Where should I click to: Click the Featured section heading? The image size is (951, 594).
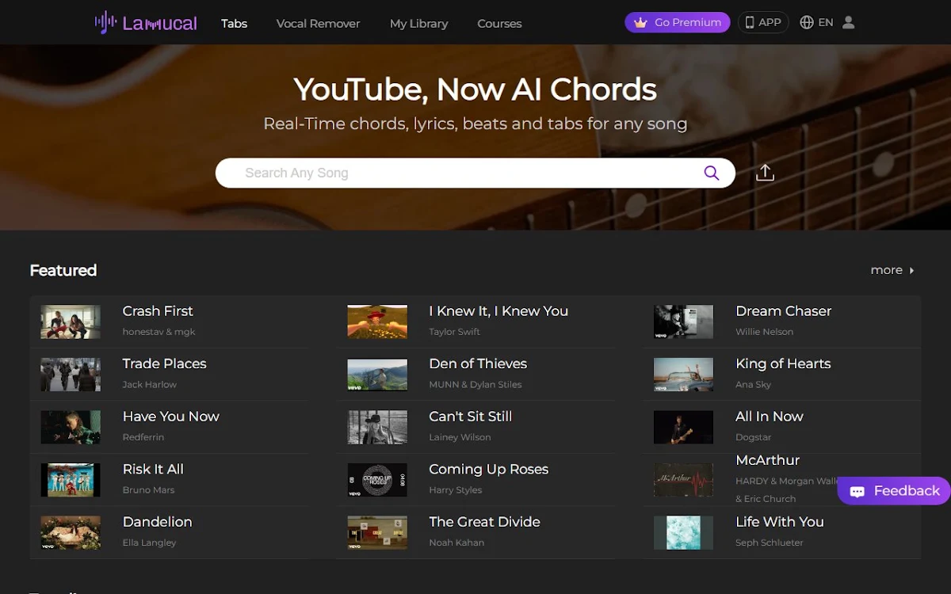coord(63,270)
